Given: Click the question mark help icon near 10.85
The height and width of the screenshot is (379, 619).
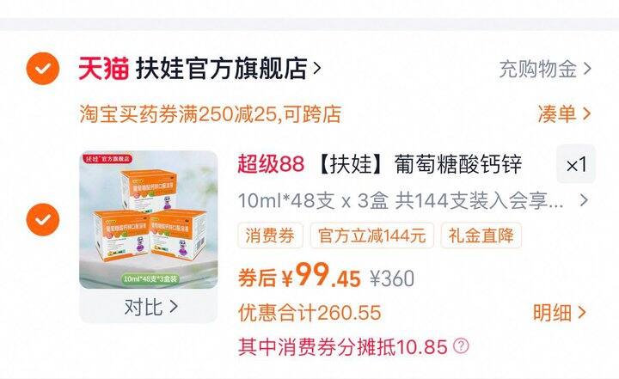Looking at the screenshot, I should (461, 346).
